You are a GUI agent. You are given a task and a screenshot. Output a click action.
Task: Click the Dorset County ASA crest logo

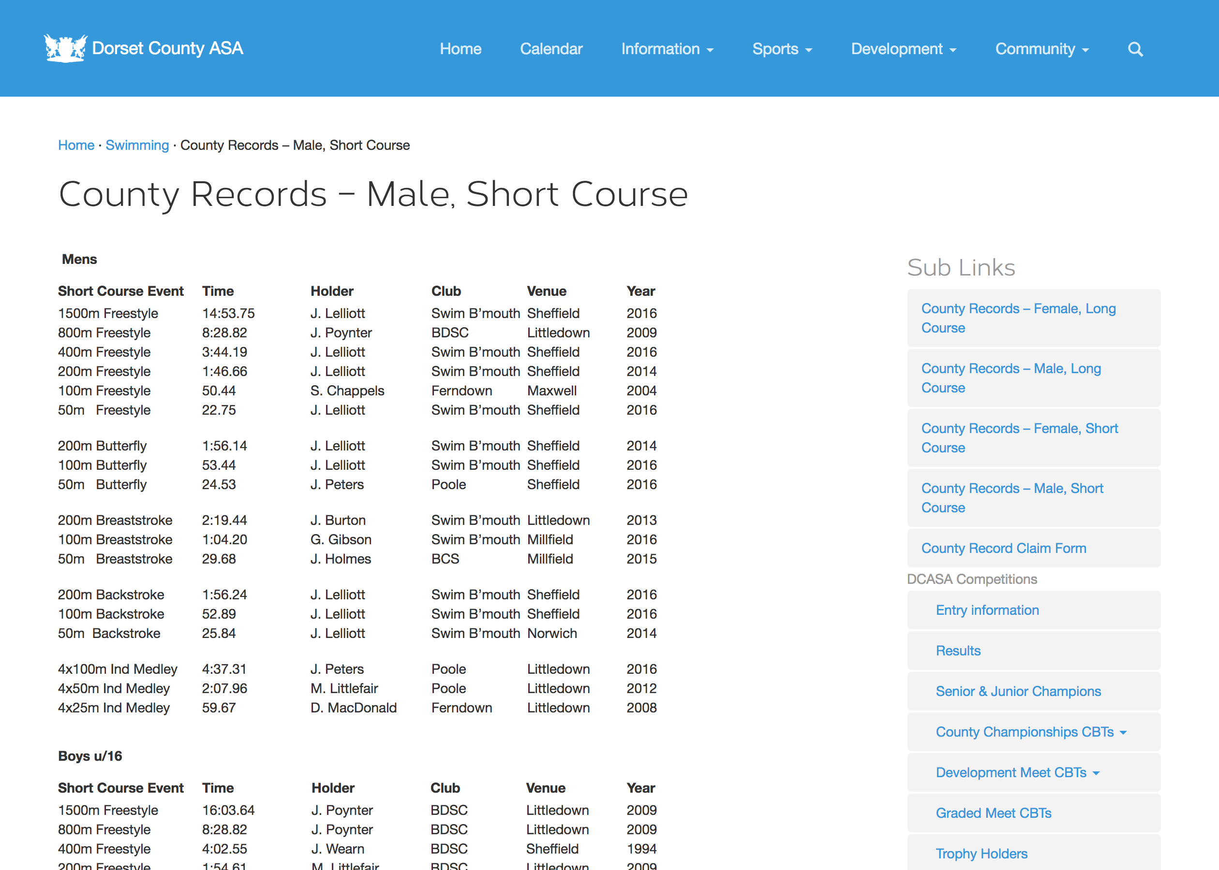[x=65, y=48]
